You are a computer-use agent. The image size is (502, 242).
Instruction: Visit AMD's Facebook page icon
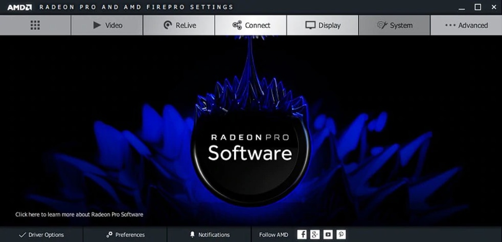tap(302, 235)
